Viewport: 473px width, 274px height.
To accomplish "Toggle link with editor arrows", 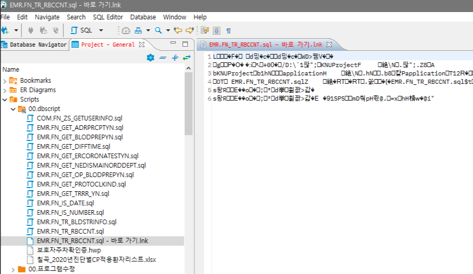I will [x=186, y=58].
